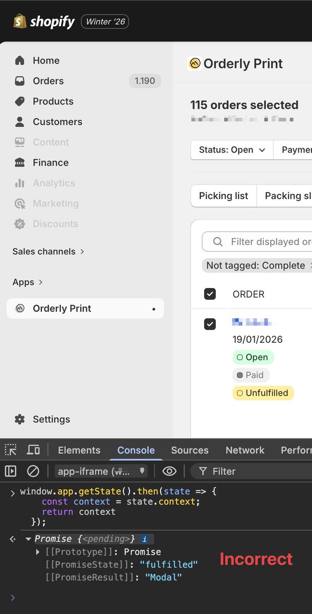The image size is (312, 614).
Task: Click the Discounts percent badge icon
Action: [x=20, y=224]
